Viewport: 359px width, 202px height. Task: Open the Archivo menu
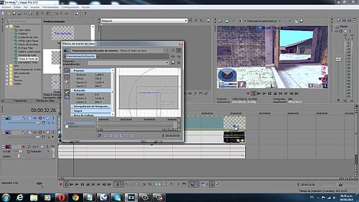coord(6,7)
